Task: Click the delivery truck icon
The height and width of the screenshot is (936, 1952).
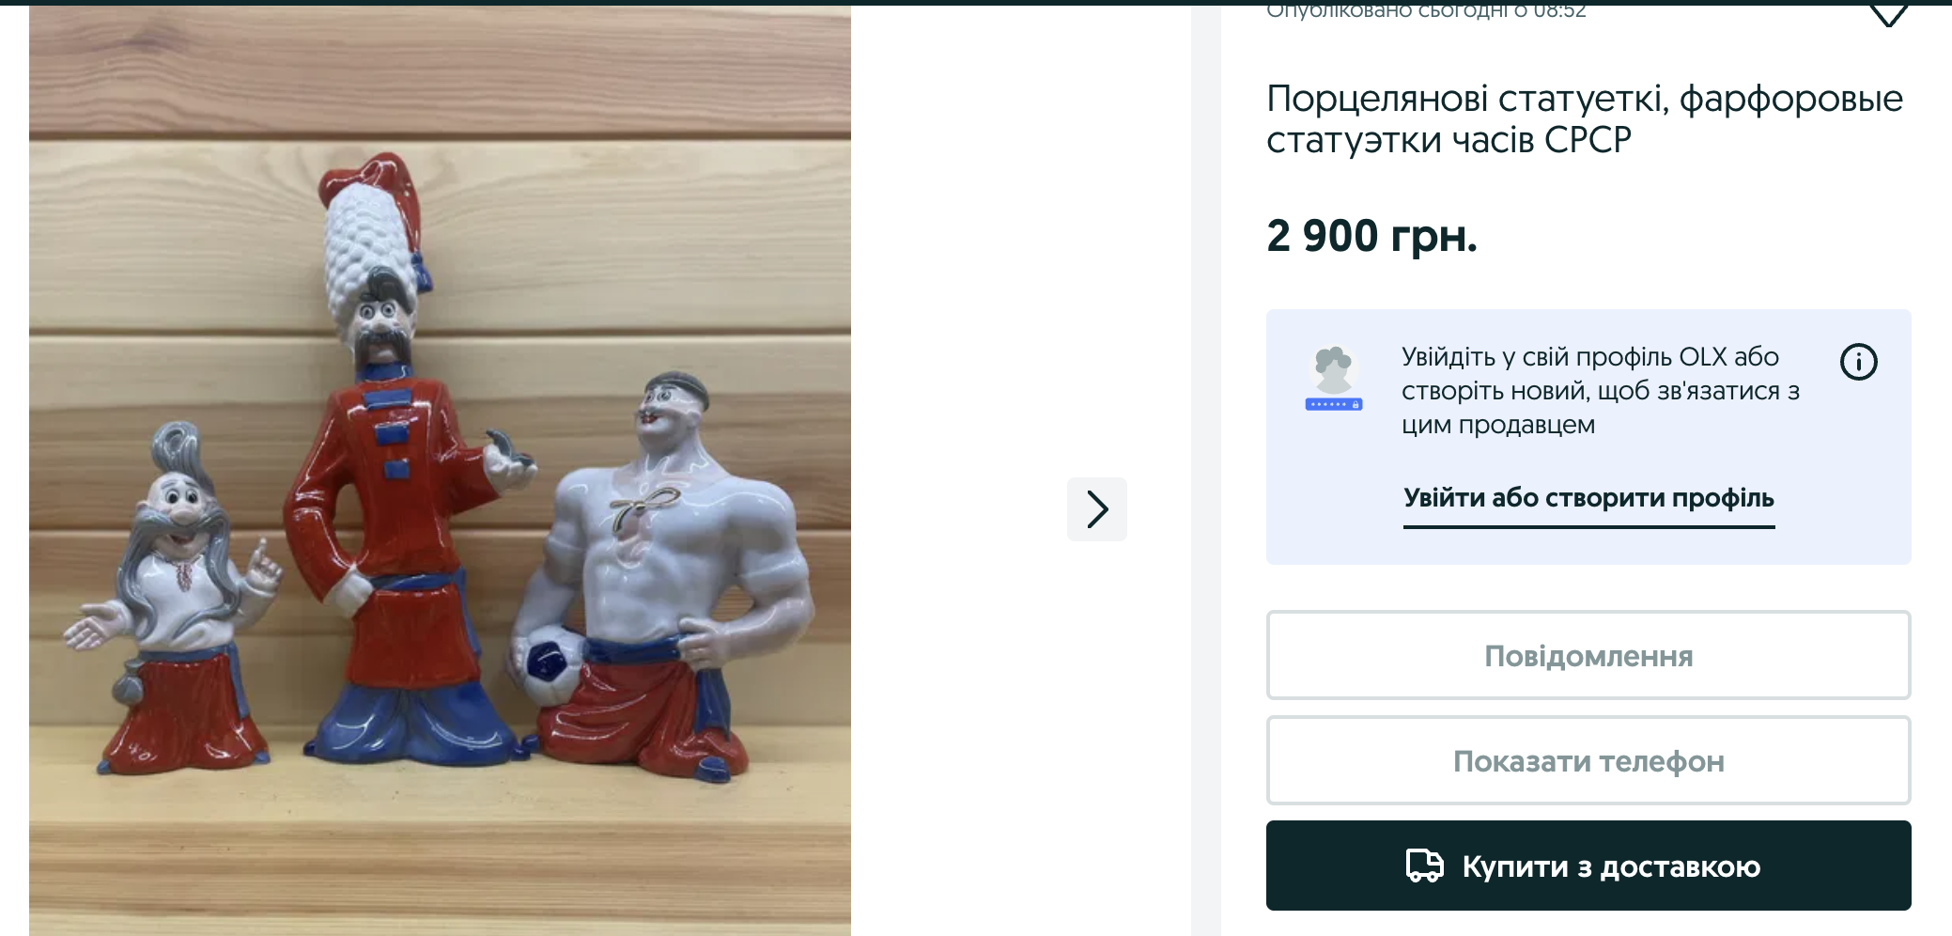Action: (1424, 866)
